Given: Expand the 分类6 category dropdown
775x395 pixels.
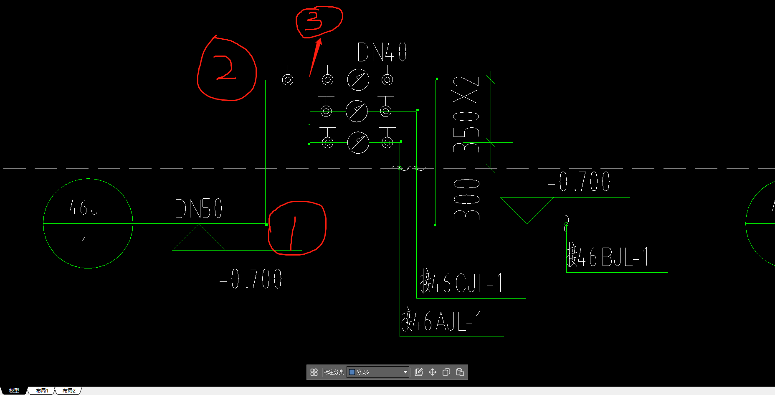Looking at the screenshot, I should tap(405, 372).
